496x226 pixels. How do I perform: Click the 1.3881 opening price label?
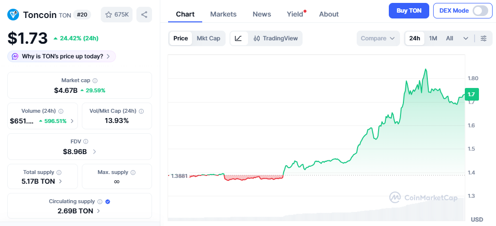(x=179, y=176)
